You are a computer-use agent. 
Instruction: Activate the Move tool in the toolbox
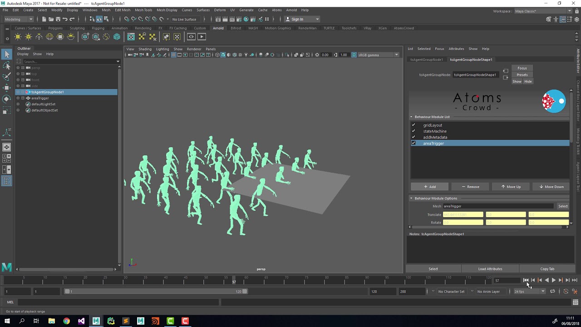tap(6, 87)
